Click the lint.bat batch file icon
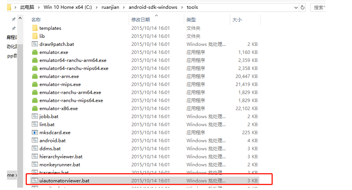The image size is (352, 190). coord(35,124)
